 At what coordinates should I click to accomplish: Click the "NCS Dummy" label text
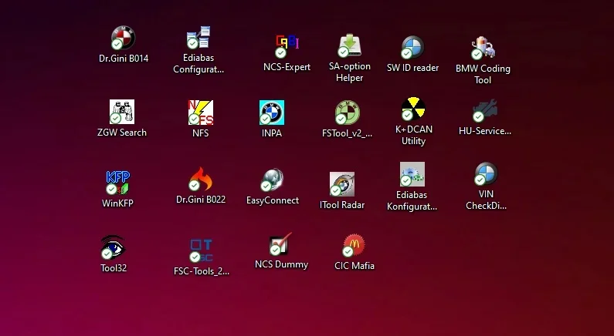point(282,264)
